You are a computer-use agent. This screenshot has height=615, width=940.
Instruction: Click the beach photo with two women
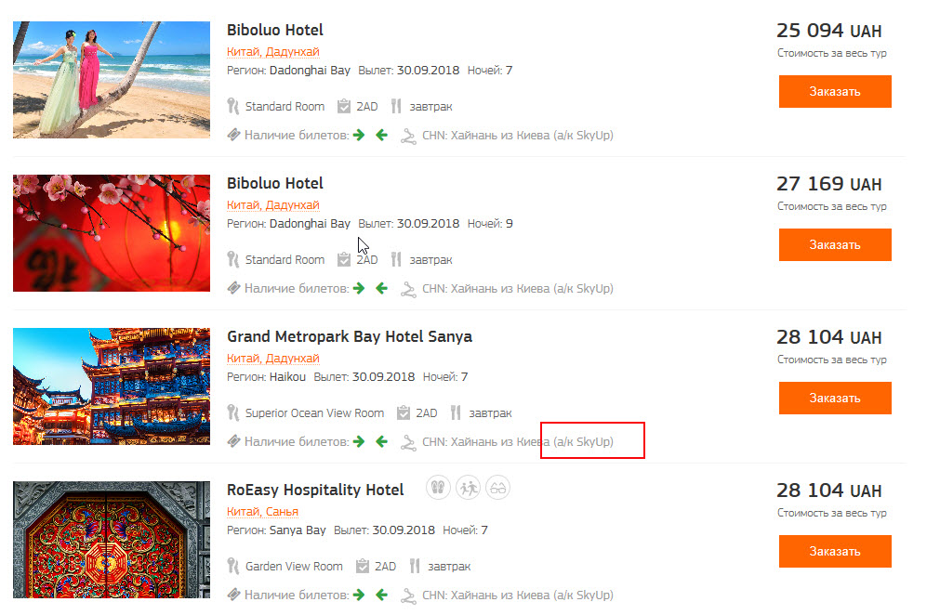tap(112, 80)
